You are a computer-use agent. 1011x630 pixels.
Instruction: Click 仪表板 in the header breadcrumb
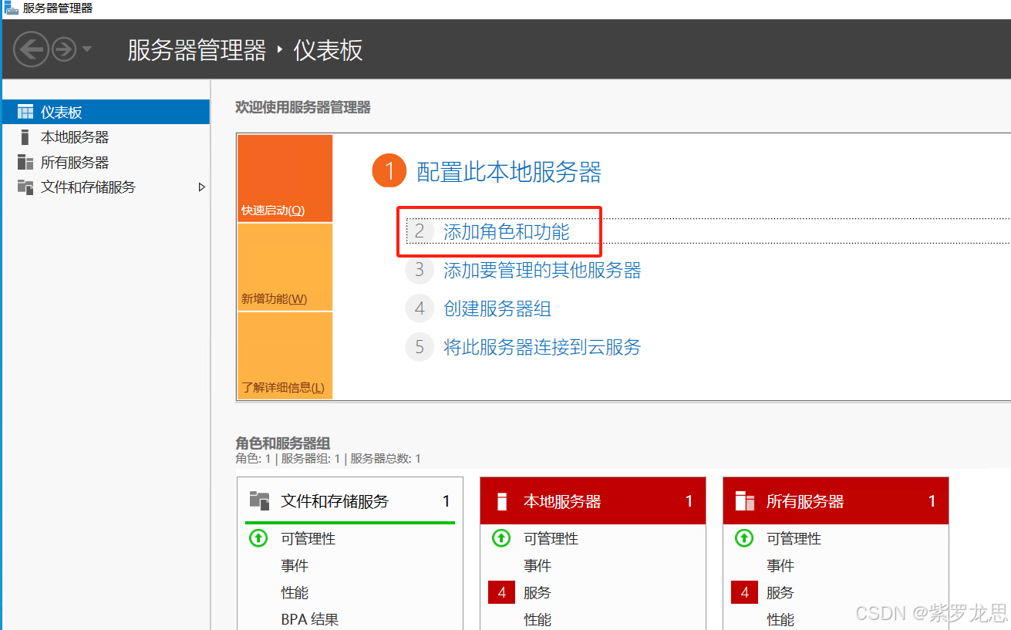pos(329,50)
